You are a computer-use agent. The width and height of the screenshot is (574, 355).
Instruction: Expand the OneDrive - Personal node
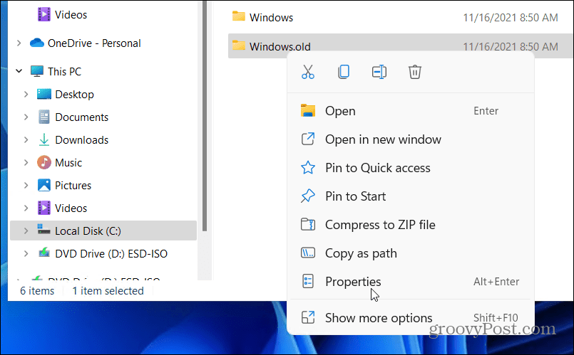click(19, 43)
